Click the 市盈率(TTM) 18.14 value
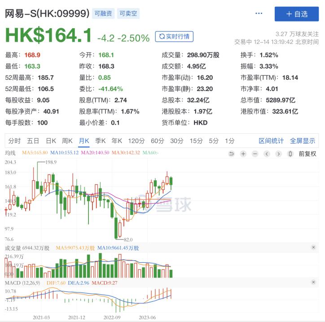 coord(290,78)
